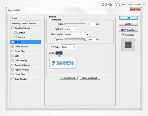Viewport: 148px width, 116px height.
Task: Turn on Gradient Overlay checkbox
Action: coord(13,65)
